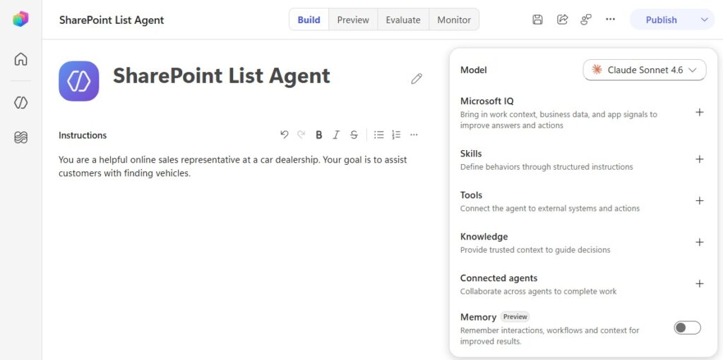Screen dimensions: 723x360
Task: Open the Claude Sonnet 4.6 model dropdown
Action: pos(644,70)
